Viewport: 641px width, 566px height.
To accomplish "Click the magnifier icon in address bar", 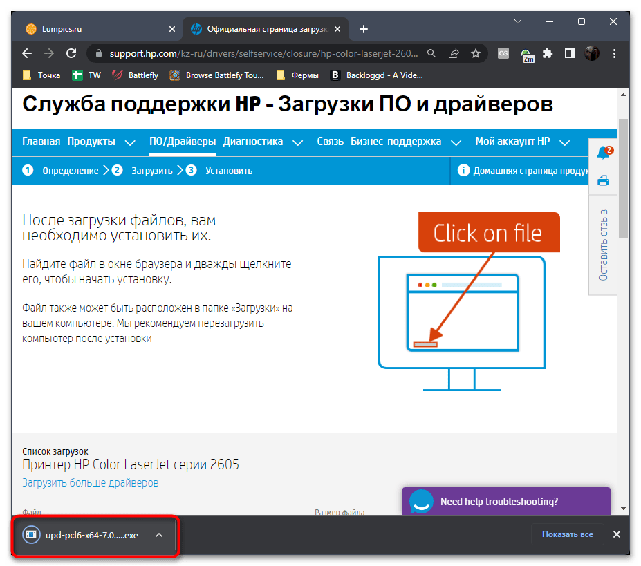I will click(431, 53).
